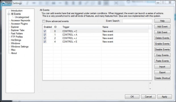The height and width of the screenshot is (102, 176).
Task: Confirm settings with the OK button
Action: (132, 97)
